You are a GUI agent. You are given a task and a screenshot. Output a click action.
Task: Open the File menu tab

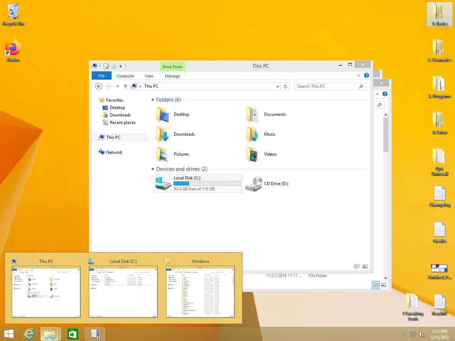pyautogui.click(x=102, y=76)
